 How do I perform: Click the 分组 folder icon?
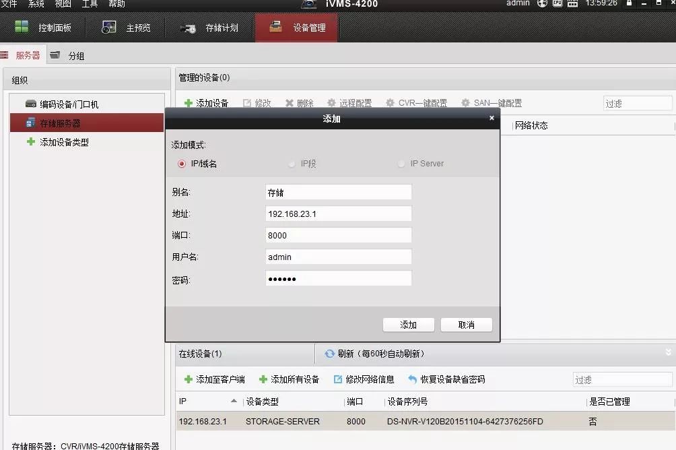pyautogui.click(x=55, y=55)
